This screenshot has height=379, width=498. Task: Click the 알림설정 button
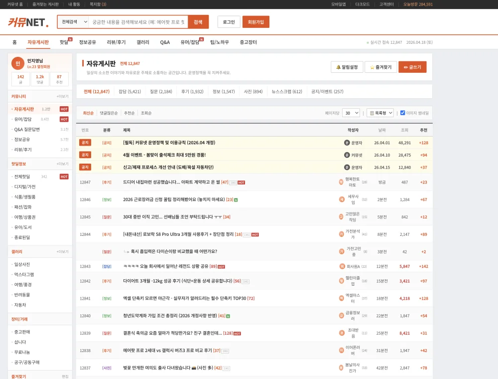[347, 67]
